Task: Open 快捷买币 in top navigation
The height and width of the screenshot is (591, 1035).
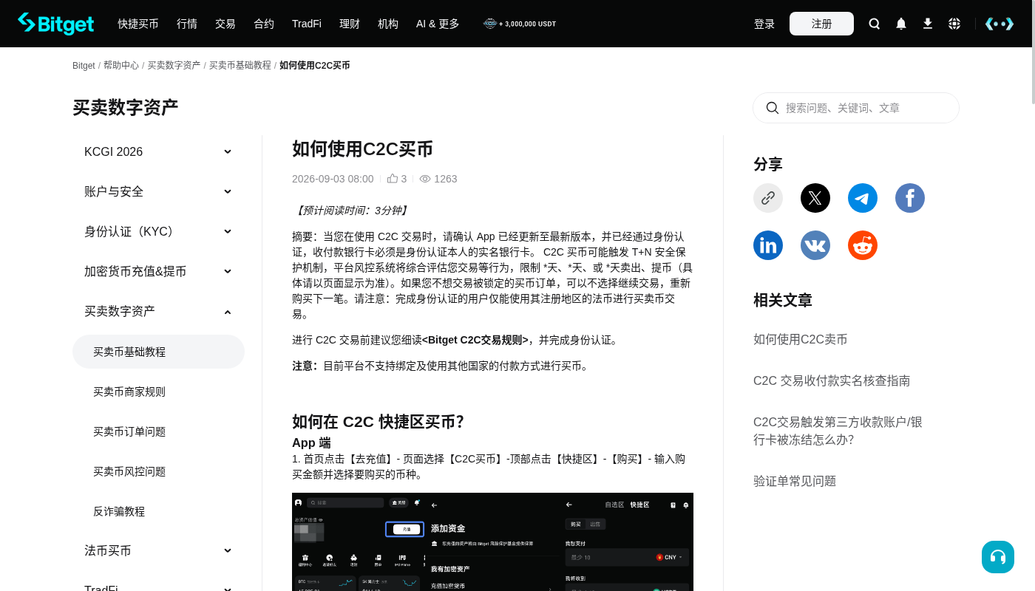Action: coord(138,24)
